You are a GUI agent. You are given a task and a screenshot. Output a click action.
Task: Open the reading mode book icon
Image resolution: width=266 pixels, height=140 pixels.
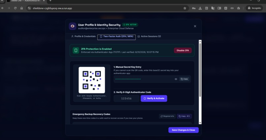(219, 8)
